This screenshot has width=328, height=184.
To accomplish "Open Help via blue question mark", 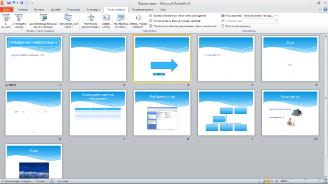I will click(x=325, y=9).
